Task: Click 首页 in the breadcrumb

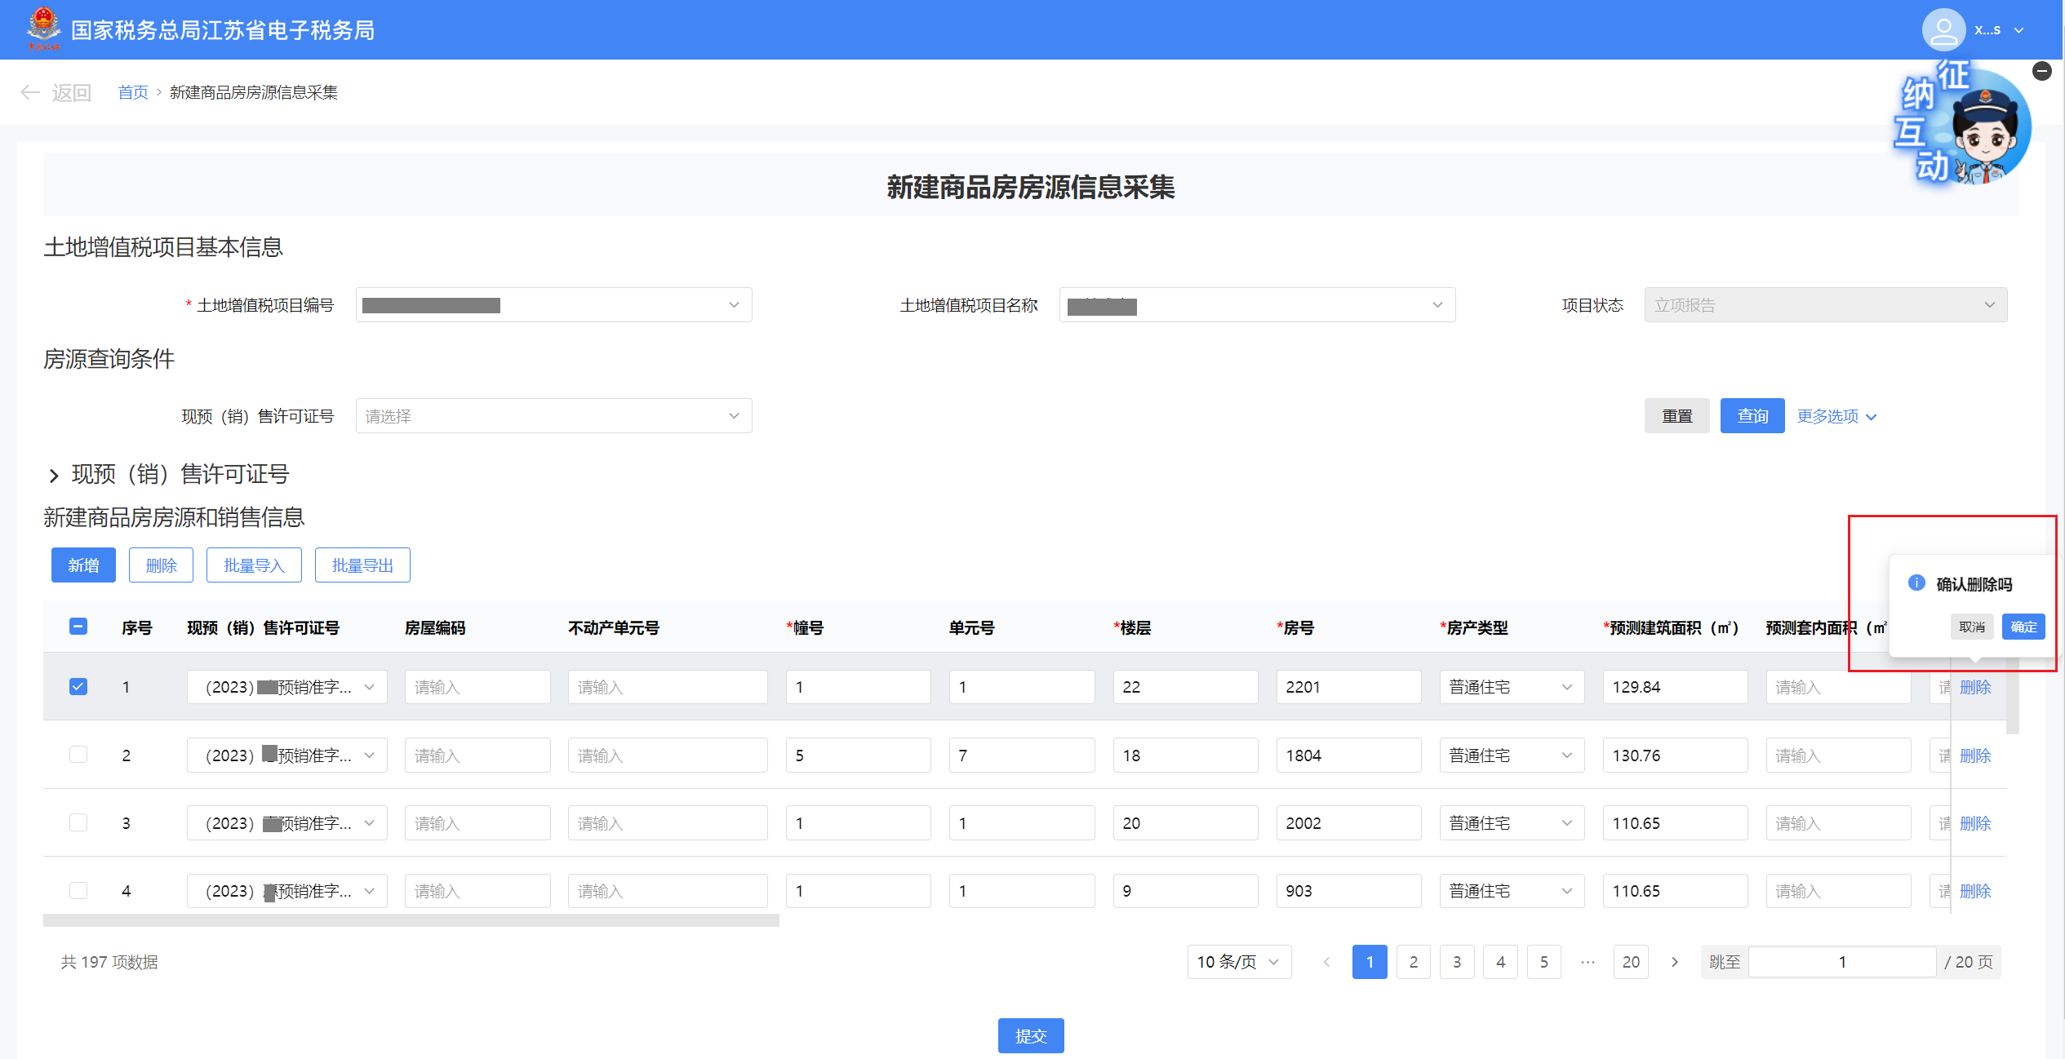Action: (x=133, y=92)
